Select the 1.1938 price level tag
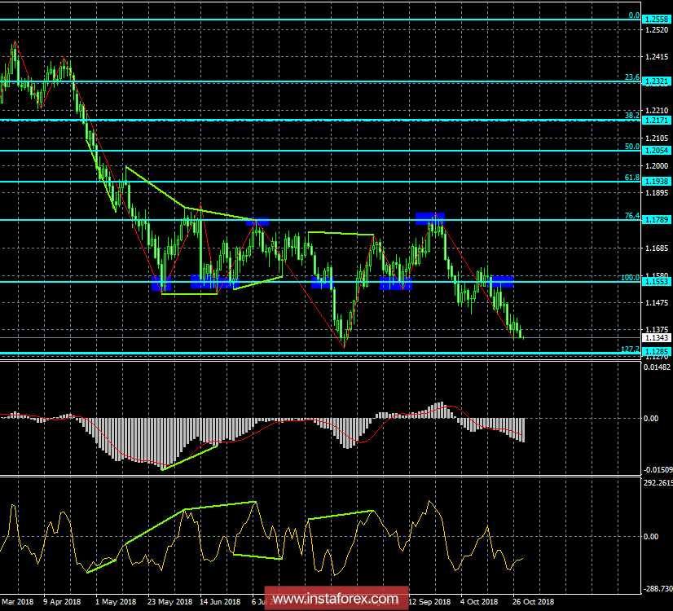673x611 pixels. pos(657,181)
